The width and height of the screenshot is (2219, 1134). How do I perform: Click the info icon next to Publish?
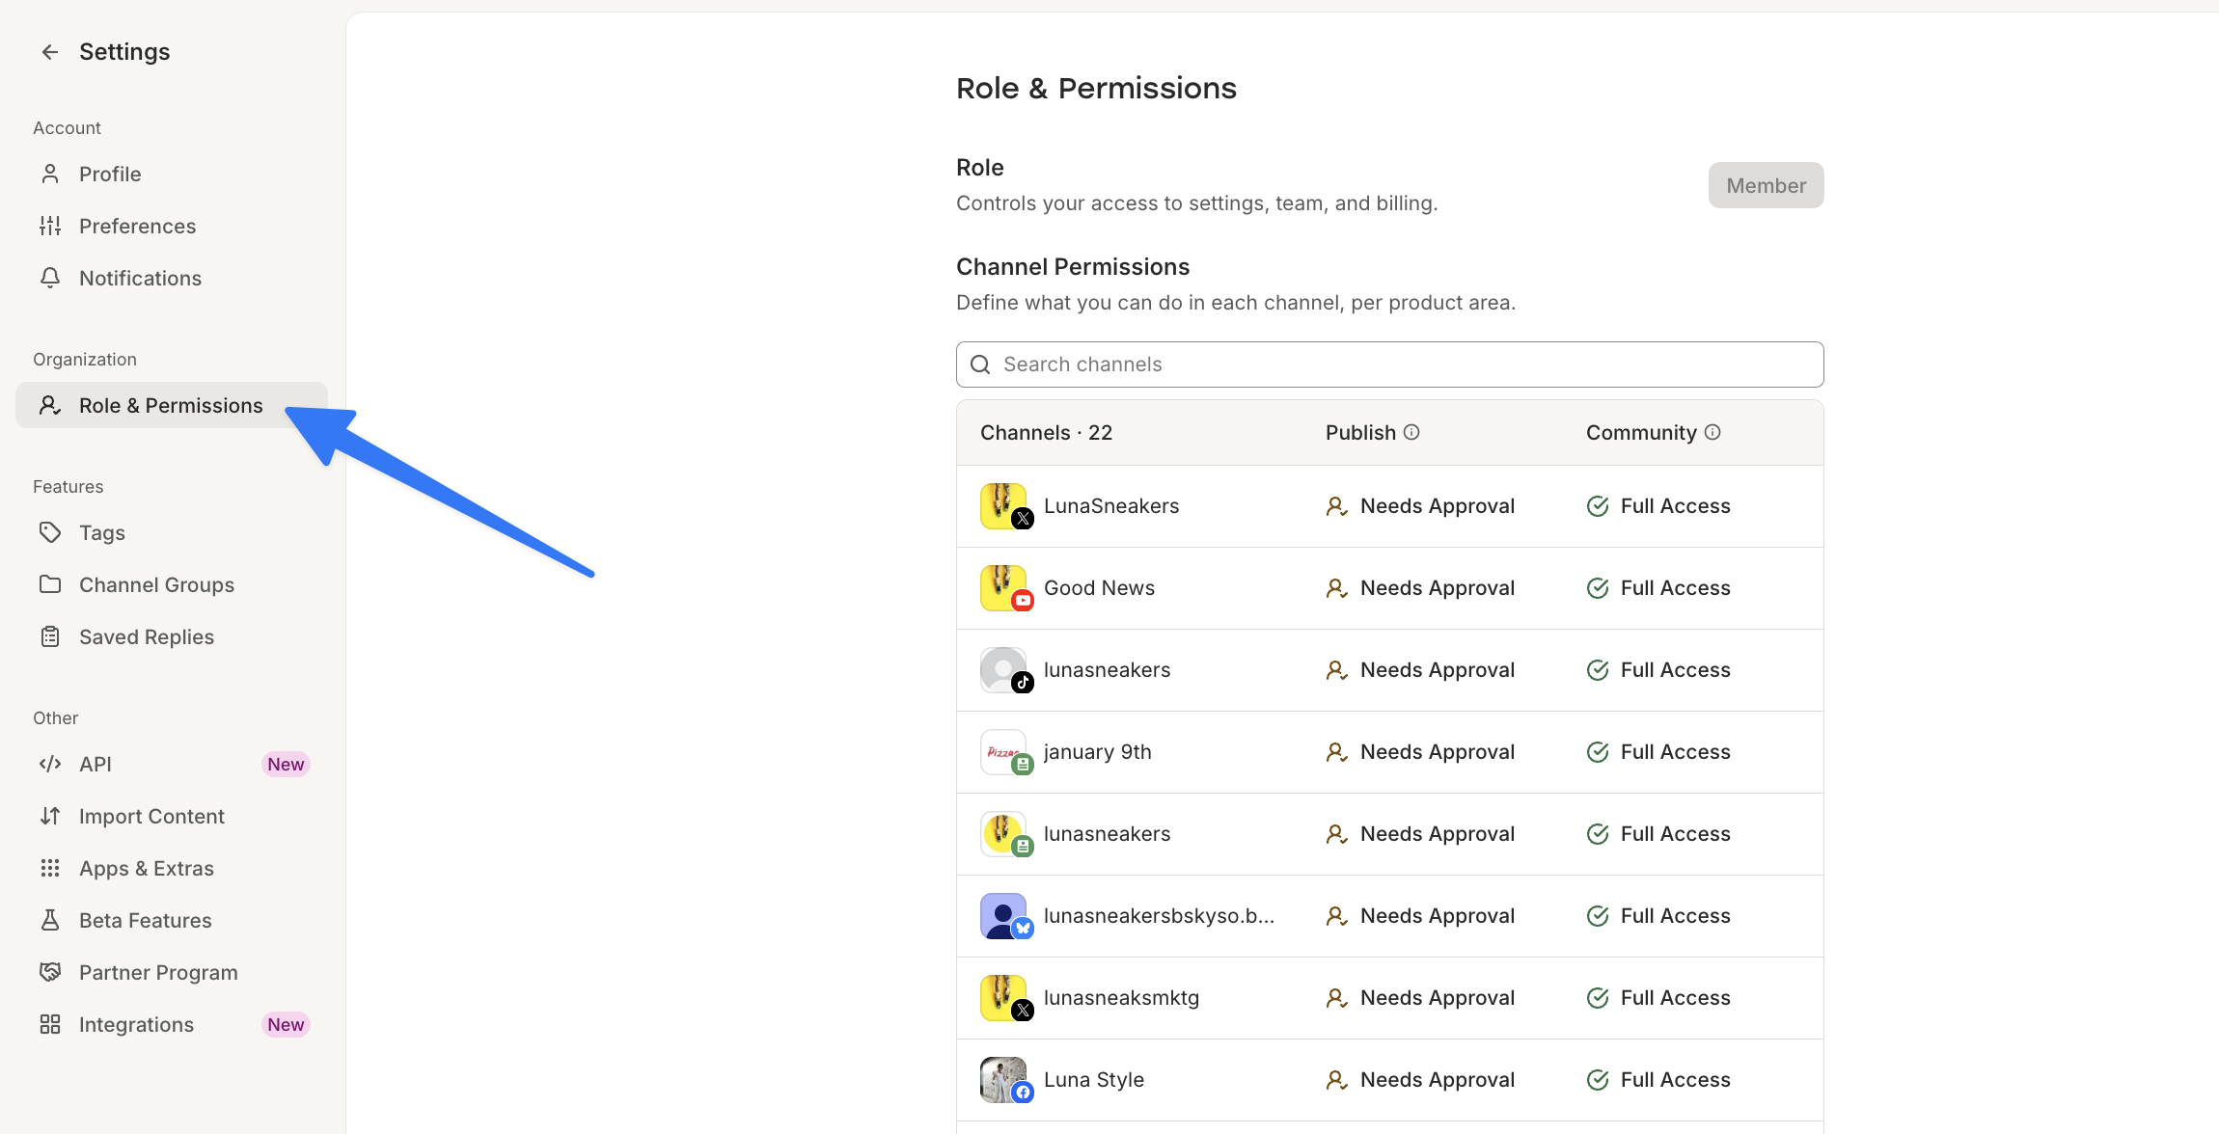[x=1411, y=432]
